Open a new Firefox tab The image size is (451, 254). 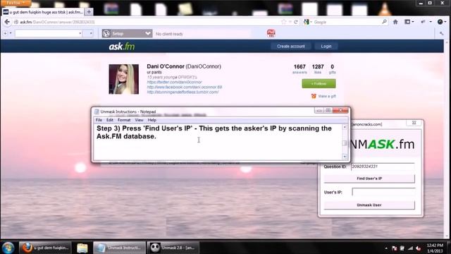[x=89, y=12]
